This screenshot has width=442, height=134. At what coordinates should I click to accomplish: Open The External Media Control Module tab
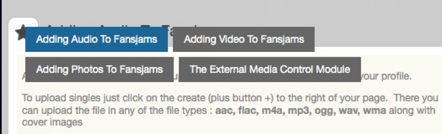[270, 69]
